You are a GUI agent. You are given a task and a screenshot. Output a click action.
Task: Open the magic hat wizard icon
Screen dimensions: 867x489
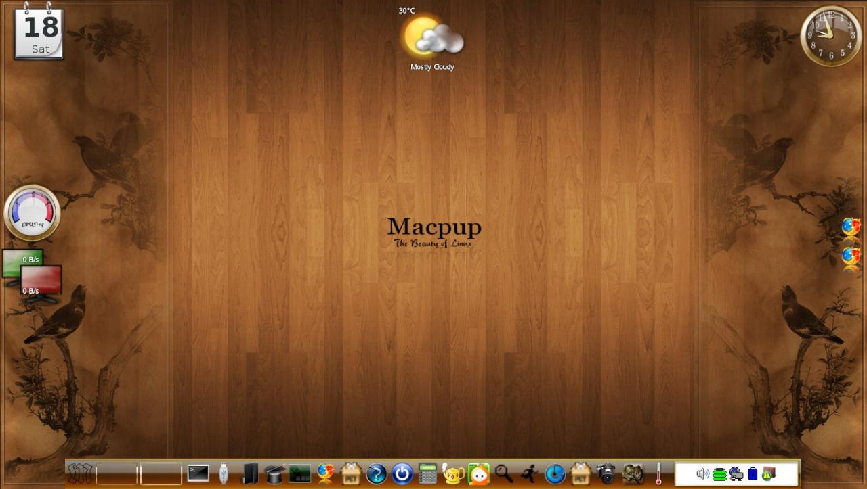[274, 473]
